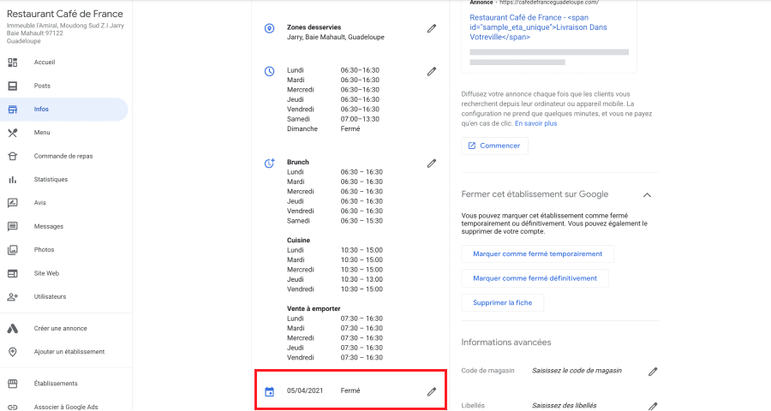Screen dimensions: 771x411
Task: Click the Cuisine hours heading
Action: [298, 241]
